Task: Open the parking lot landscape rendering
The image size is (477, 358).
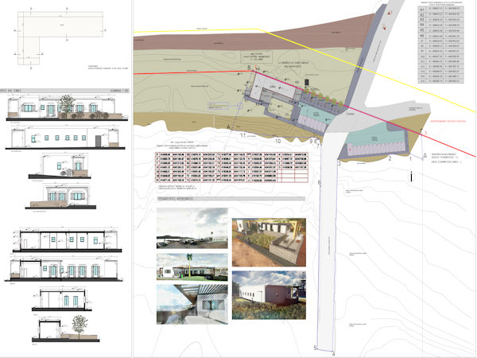Action: (x=192, y=228)
